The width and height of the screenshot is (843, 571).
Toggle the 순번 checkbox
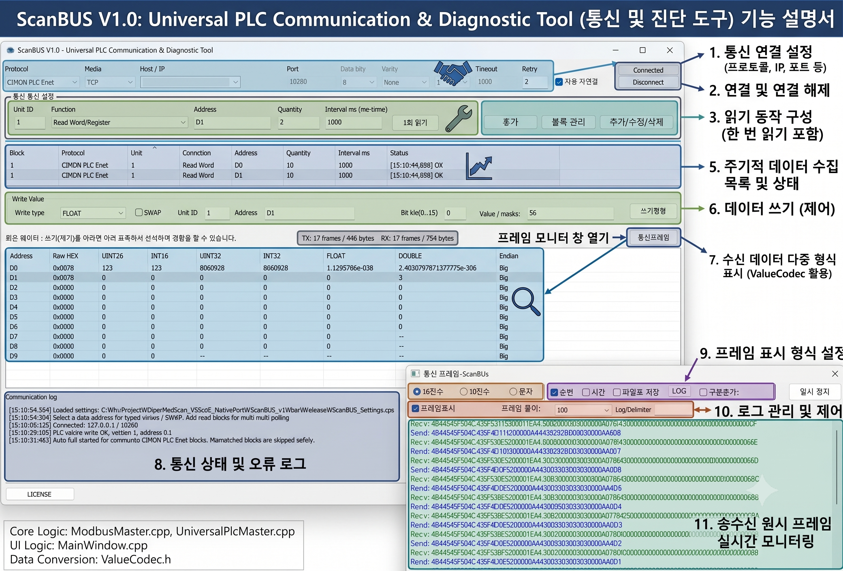coord(554,392)
